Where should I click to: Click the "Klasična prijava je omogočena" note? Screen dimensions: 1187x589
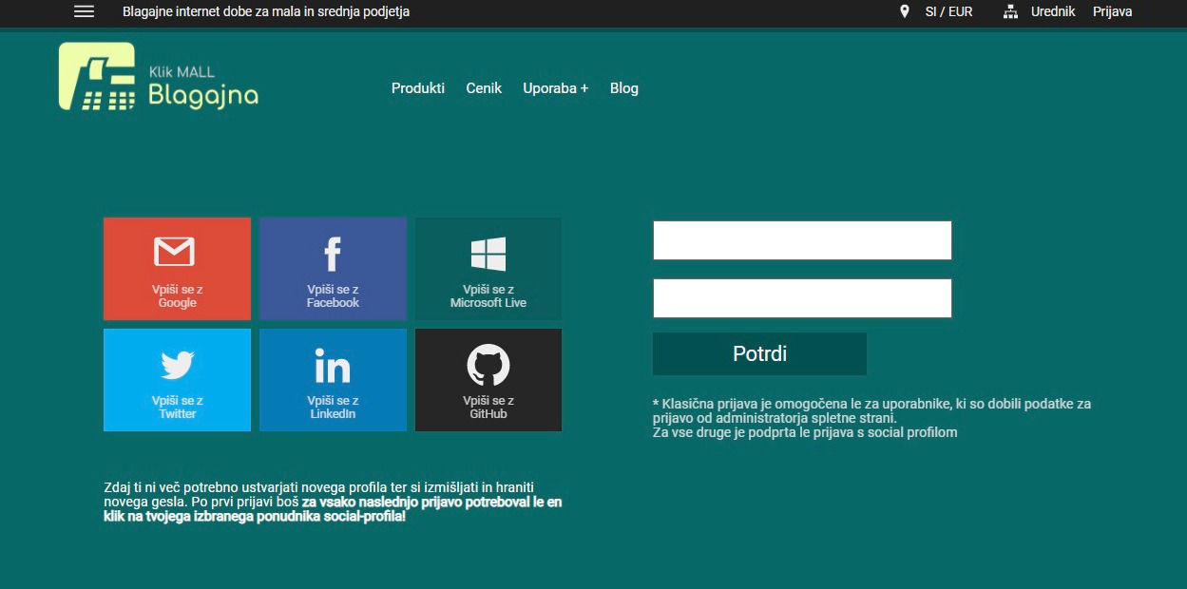point(871,418)
